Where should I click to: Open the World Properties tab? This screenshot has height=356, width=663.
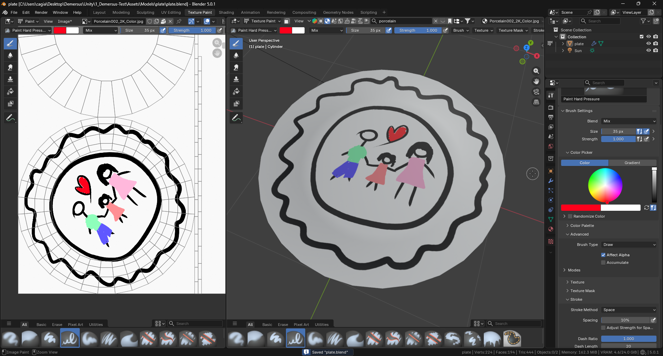tap(551, 146)
